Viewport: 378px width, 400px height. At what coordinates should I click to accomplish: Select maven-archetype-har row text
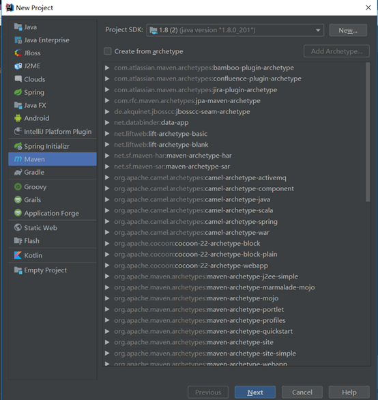pyautogui.click(x=173, y=156)
